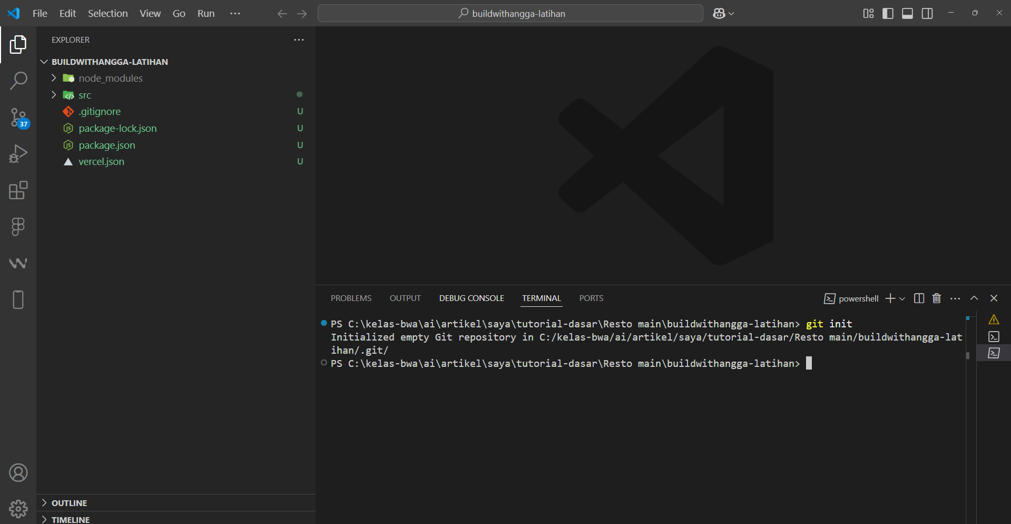Open Explorer views and more actions
The image size is (1011, 524).
click(299, 40)
